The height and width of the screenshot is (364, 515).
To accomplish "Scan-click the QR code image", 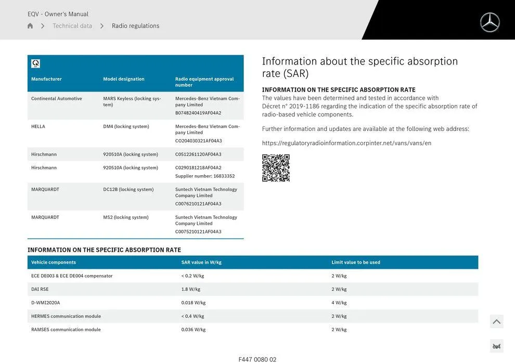I will click(276, 168).
